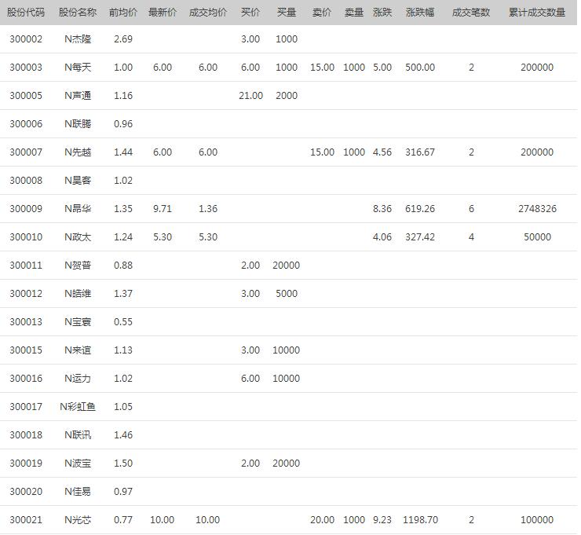Select stock code 300015
Screen dimensions: 581x535
[x=26, y=350]
